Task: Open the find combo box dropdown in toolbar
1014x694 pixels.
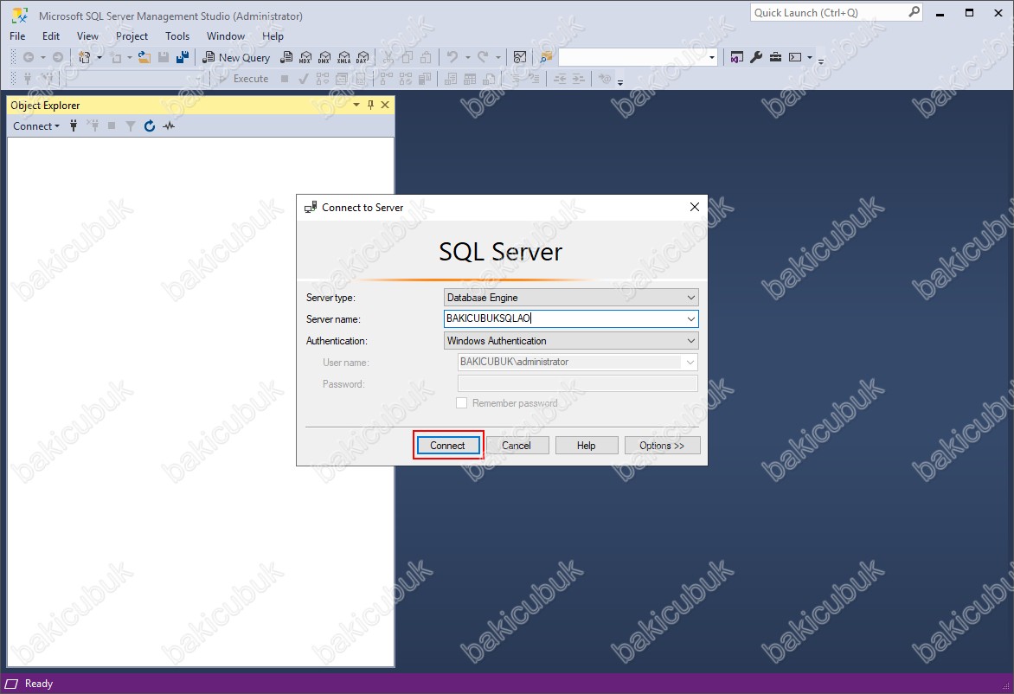Action: tap(712, 58)
